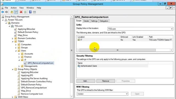Screen dimensions: 176x99
Task: Click the Add... button in Security Filtering
Action: [x=86, y=81]
